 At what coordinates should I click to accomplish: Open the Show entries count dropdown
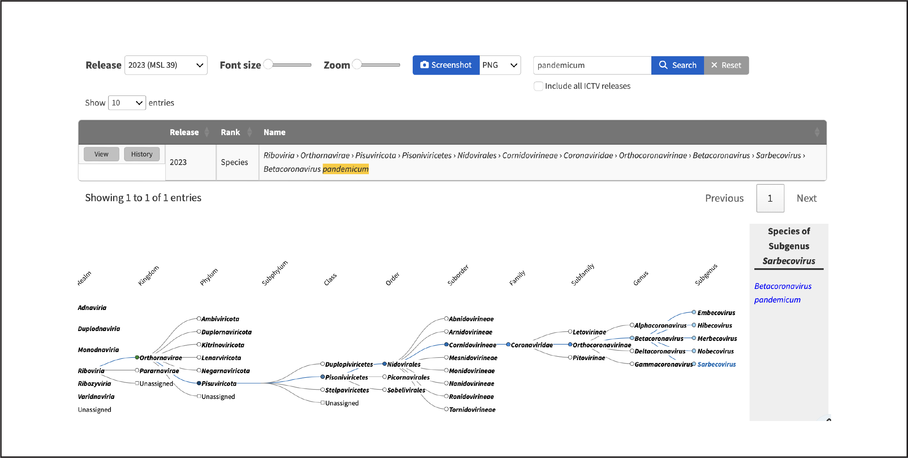127,103
